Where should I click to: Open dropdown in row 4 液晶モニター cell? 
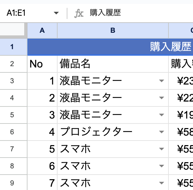[x=162, y=98]
